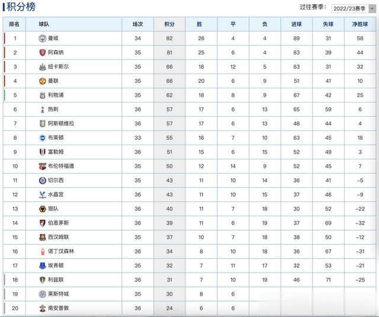The image size is (379, 317).
Task: Click the Manchester City club crest icon
Action: (x=42, y=38)
